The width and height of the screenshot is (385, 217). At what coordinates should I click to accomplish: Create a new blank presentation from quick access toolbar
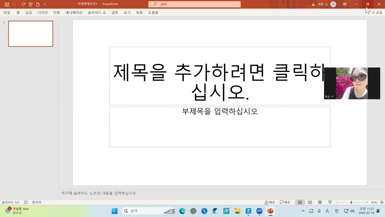[x=38, y=4]
